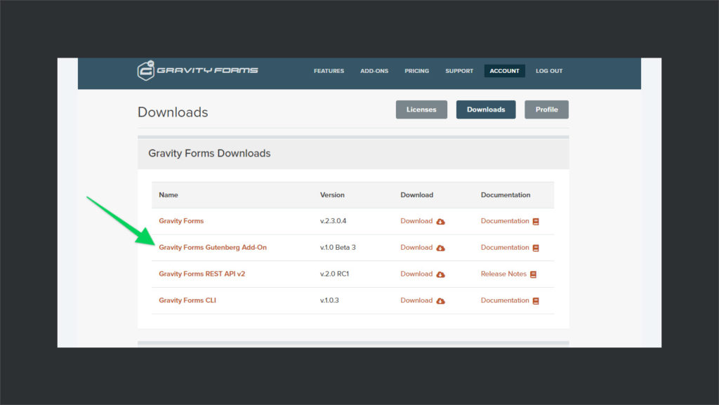The width and height of the screenshot is (719, 405).
Task: Click the download cloud icon for Gravity Forms
Action: coord(440,221)
